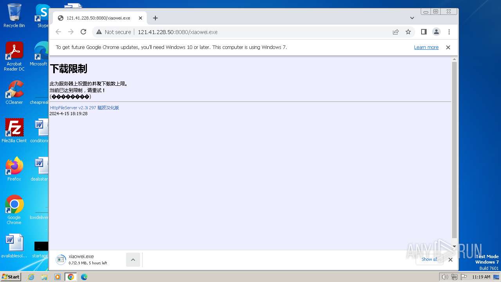Open a new tab
The height and width of the screenshot is (282, 501).
pos(155,18)
